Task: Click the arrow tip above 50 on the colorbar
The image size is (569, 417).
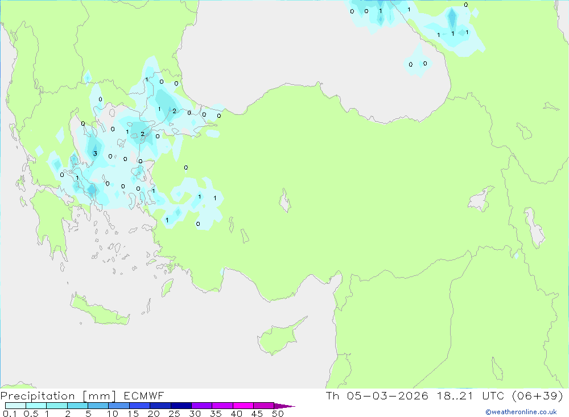Action: 284,406
